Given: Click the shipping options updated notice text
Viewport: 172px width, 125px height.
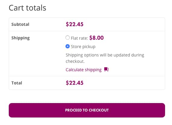Looking at the screenshot, I should (105, 58).
